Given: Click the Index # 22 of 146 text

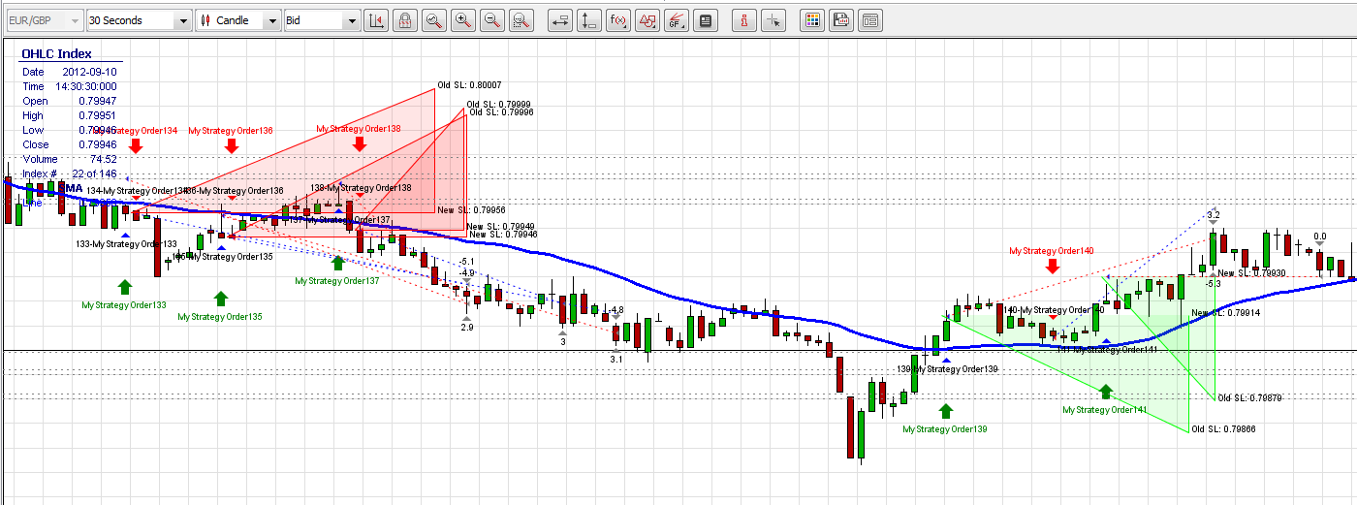Looking at the screenshot, I should (x=69, y=174).
